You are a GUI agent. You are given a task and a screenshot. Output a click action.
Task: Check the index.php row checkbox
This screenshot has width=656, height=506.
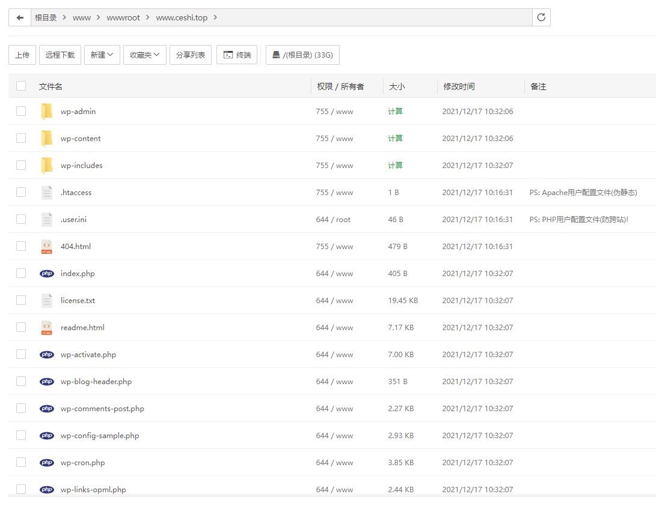(21, 273)
